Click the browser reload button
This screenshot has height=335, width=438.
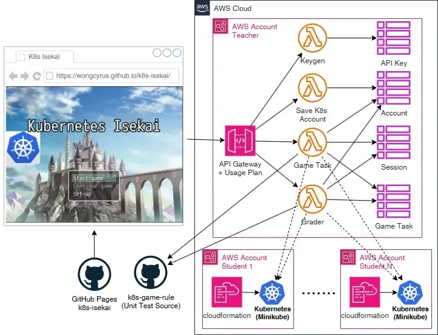tap(36, 76)
